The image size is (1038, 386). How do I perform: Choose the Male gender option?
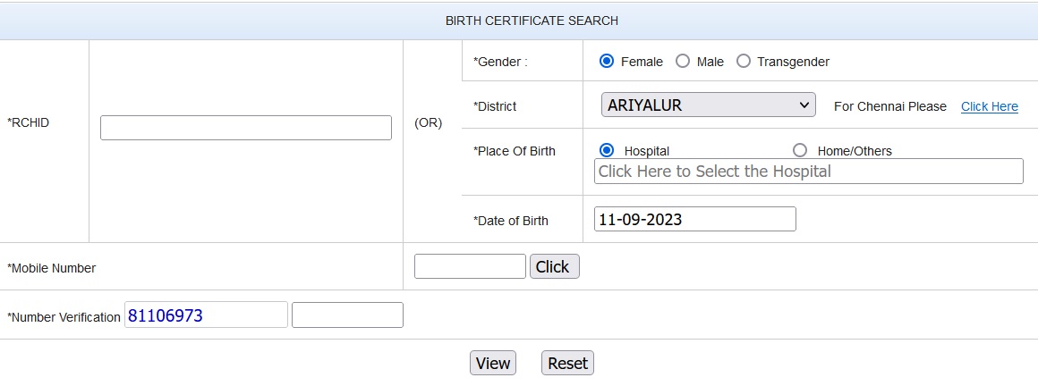click(683, 62)
